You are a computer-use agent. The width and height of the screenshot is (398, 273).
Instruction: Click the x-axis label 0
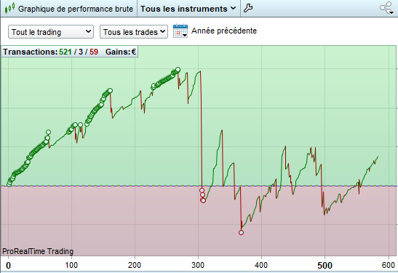pyautogui.click(x=9, y=266)
